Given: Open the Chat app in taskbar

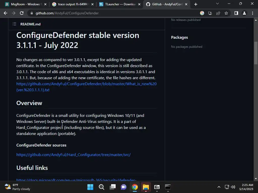Looking at the screenshot, I should [x=123, y=187].
